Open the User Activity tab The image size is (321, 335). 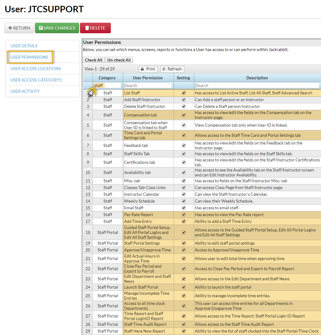[25, 91]
